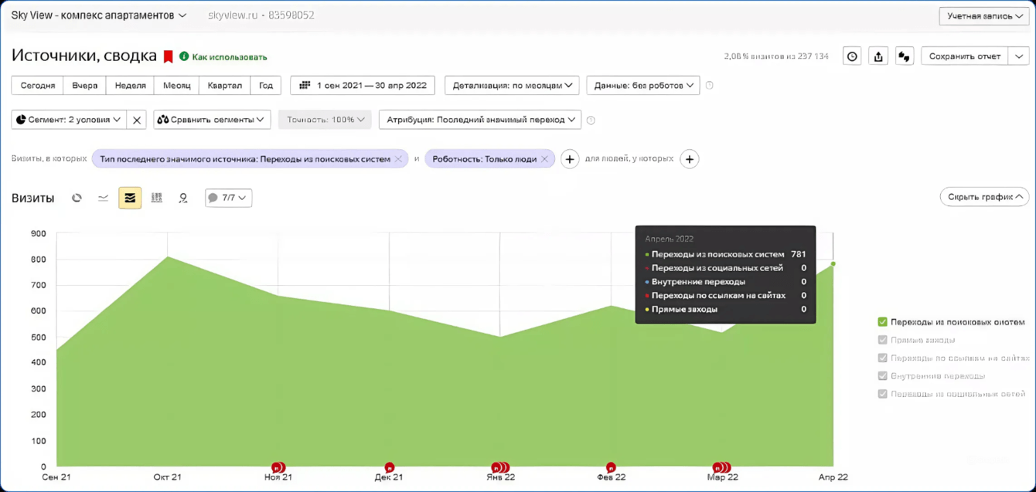The width and height of the screenshot is (1036, 492).
Task: Toggle 'Прямые заходы' legend checkbox
Action: coord(882,340)
